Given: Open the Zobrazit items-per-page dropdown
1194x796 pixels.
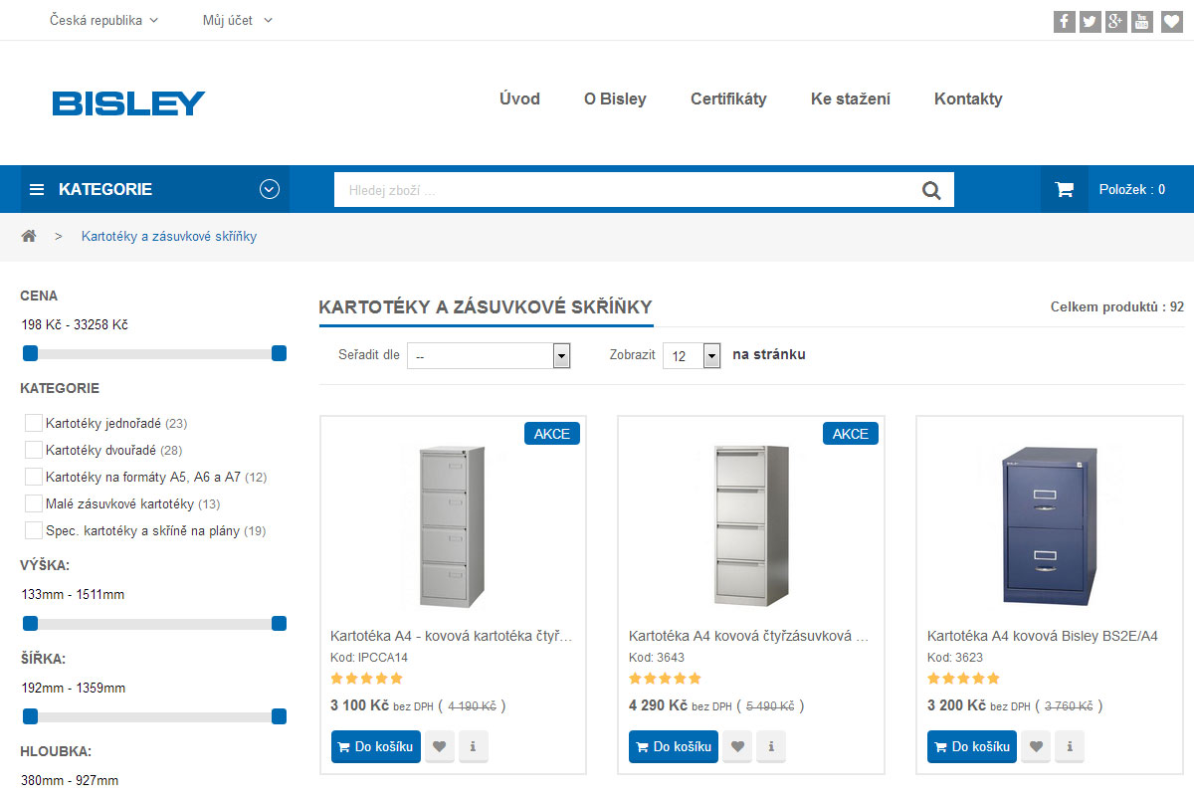Looking at the screenshot, I should (x=692, y=355).
